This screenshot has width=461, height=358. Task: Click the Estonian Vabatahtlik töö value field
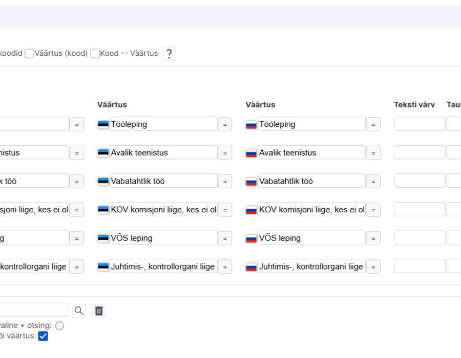tap(163, 181)
